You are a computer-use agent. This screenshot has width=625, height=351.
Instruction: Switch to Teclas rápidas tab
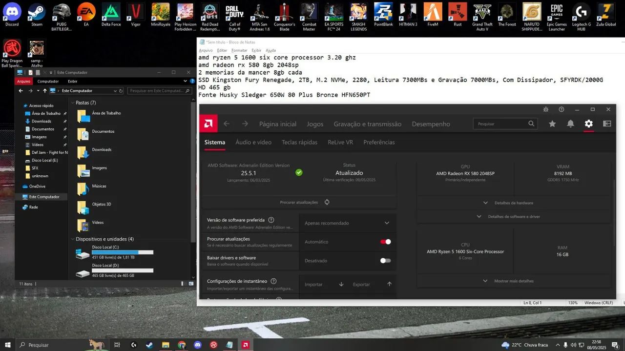(299, 142)
